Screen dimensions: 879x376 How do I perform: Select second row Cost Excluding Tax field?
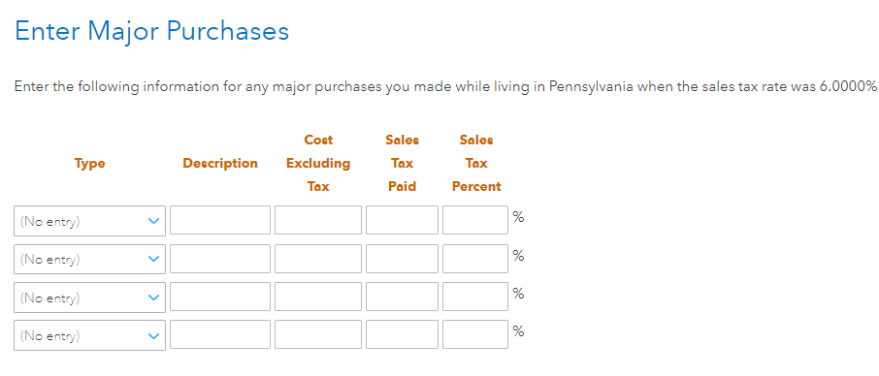coord(318,259)
